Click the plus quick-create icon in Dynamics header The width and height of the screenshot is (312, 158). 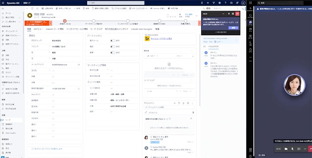tap(208, 3)
